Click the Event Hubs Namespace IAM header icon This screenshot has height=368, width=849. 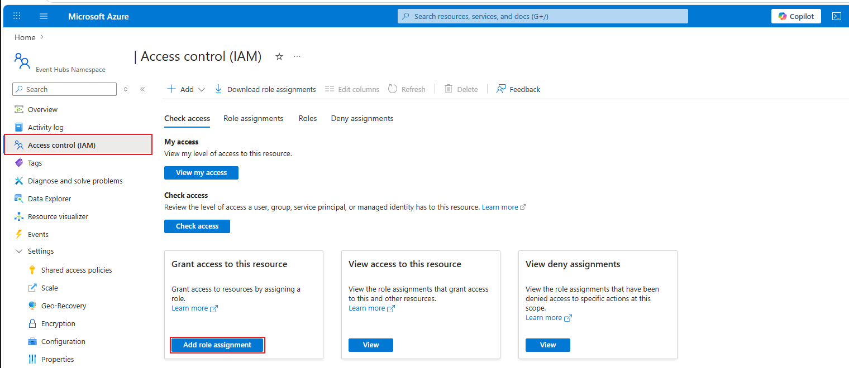(x=22, y=61)
